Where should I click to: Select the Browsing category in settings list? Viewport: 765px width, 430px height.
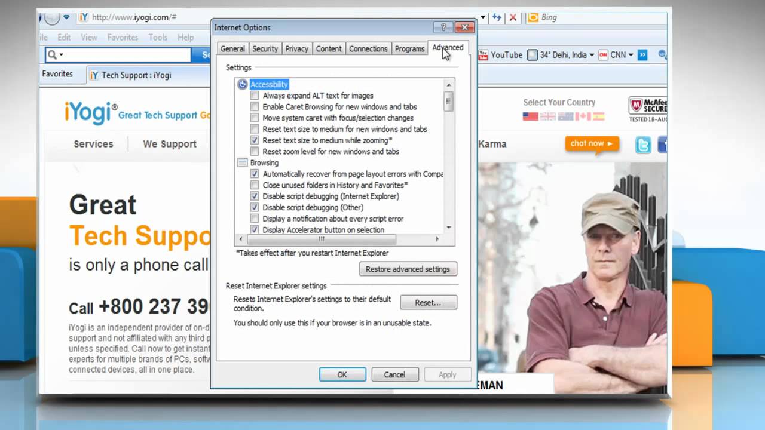pos(264,162)
